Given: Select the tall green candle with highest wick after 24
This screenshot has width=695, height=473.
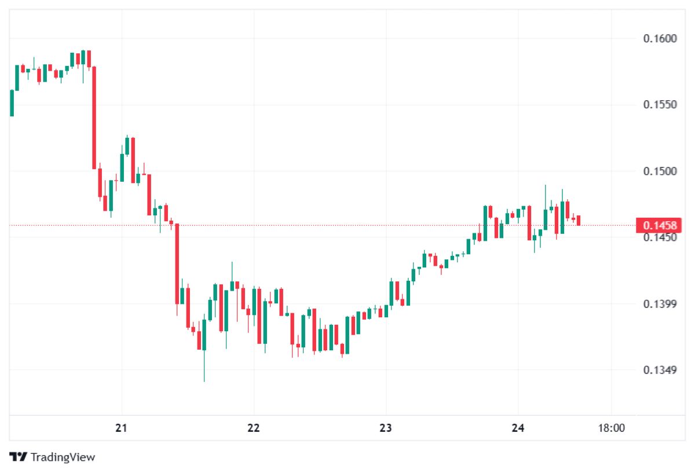Looking at the screenshot, I should point(545,219).
